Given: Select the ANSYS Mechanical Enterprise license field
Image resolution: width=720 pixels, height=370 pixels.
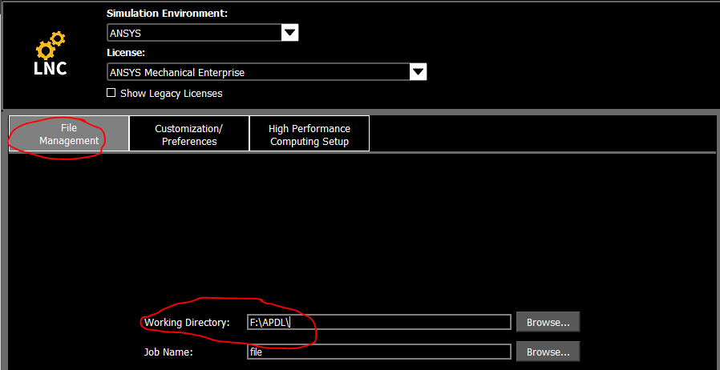Looking at the screenshot, I should (x=258, y=72).
